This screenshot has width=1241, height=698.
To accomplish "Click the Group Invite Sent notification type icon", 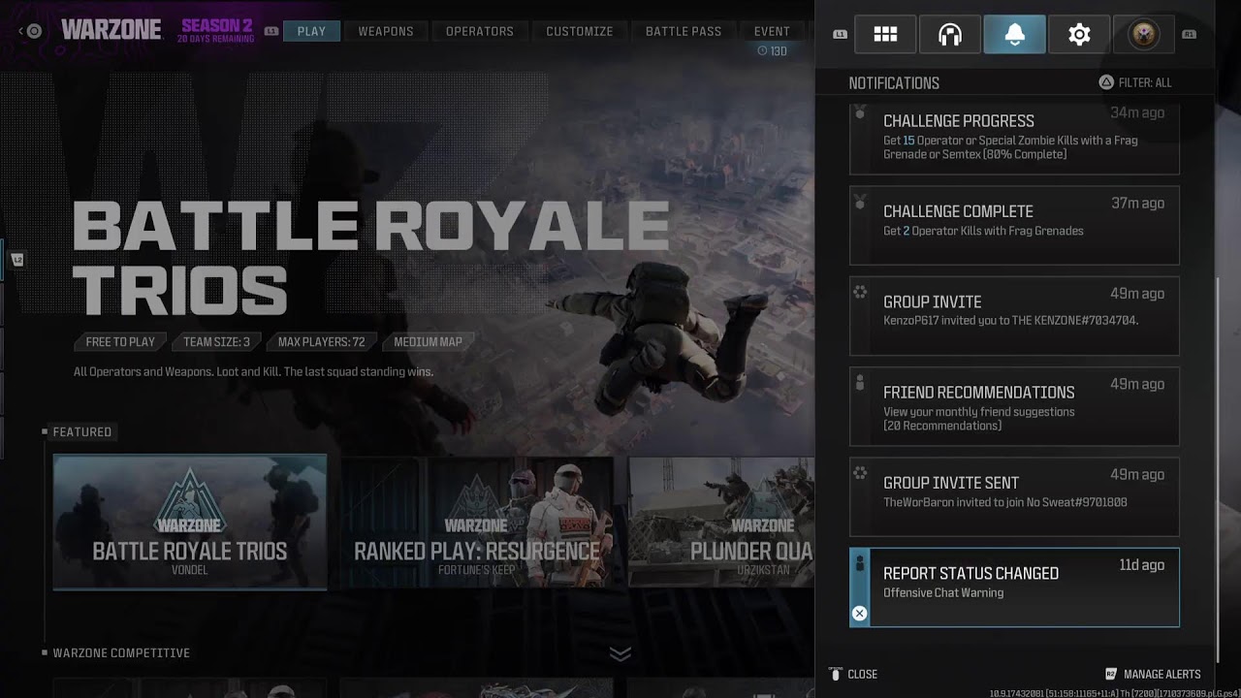I will tap(859, 472).
